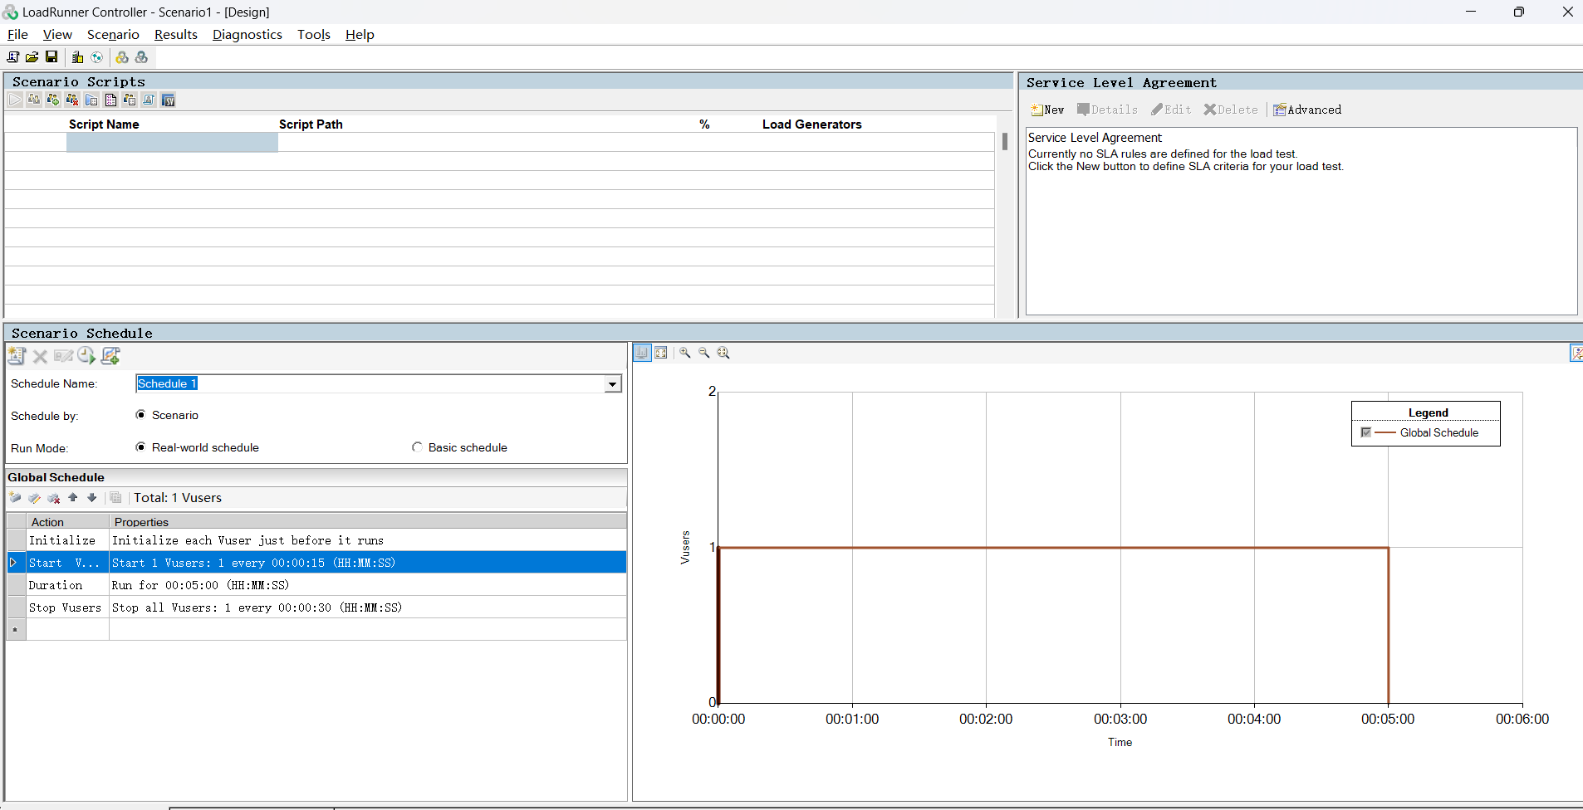Open the View menu
Viewport: 1583px width, 810px height.
click(57, 35)
